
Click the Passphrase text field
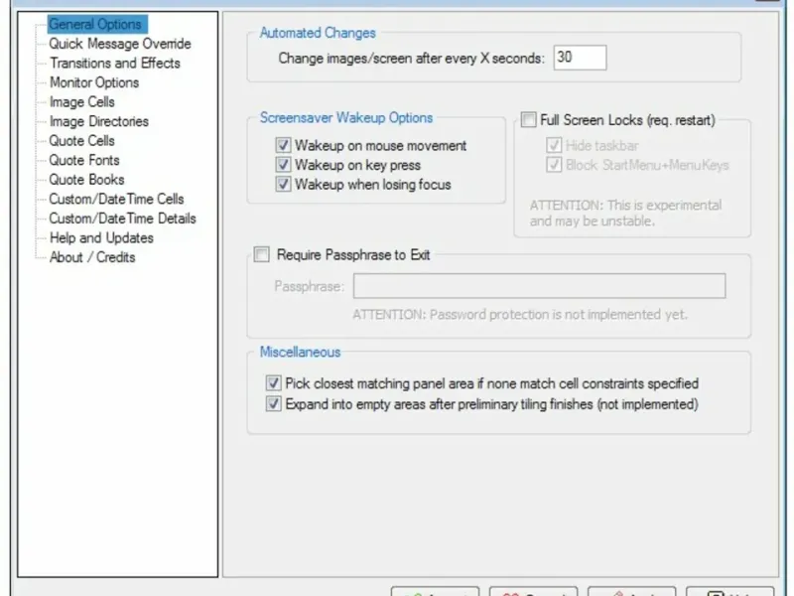click(x=539, y=286)
